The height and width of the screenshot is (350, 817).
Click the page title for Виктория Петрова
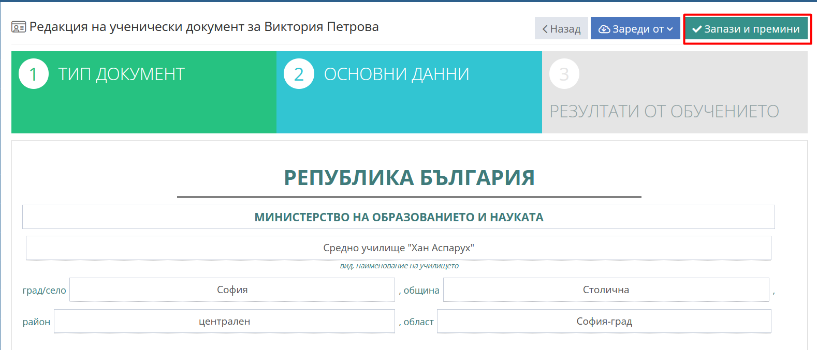coord(204,27)
